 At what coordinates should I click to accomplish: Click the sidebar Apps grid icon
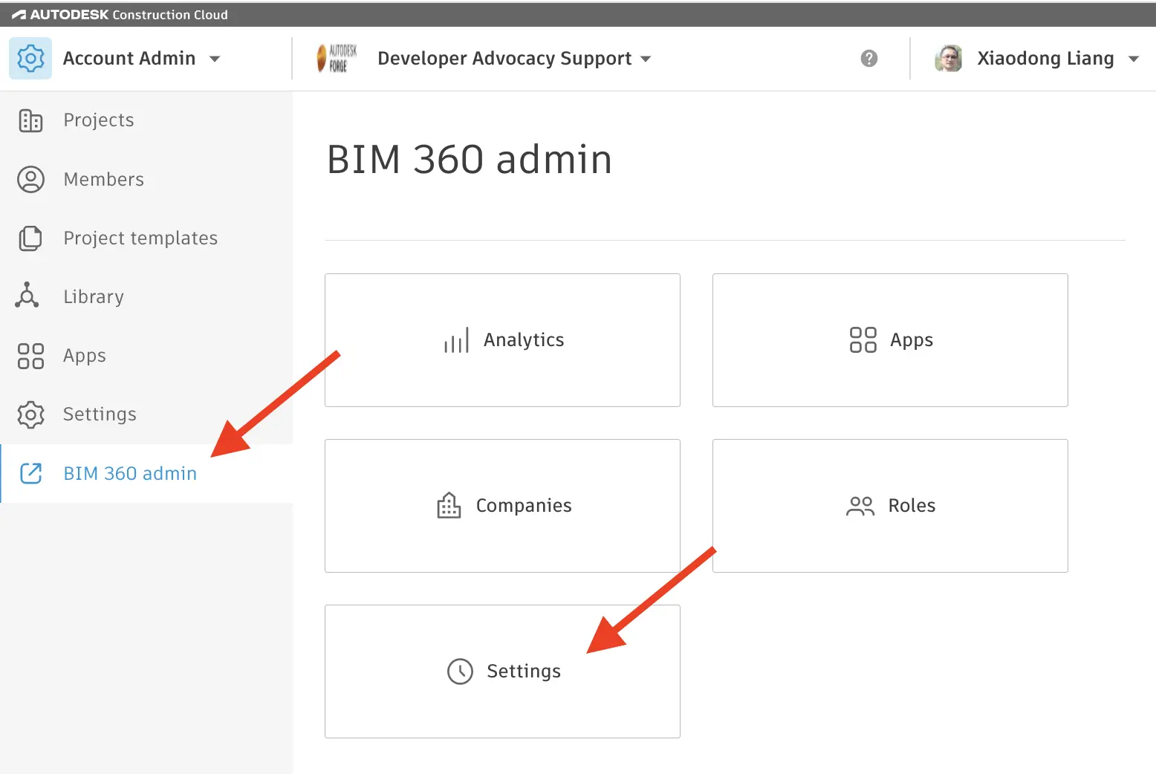(x=30, y=356)
